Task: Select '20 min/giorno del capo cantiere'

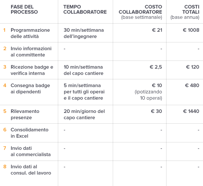Action: click(x=84, y=114)
